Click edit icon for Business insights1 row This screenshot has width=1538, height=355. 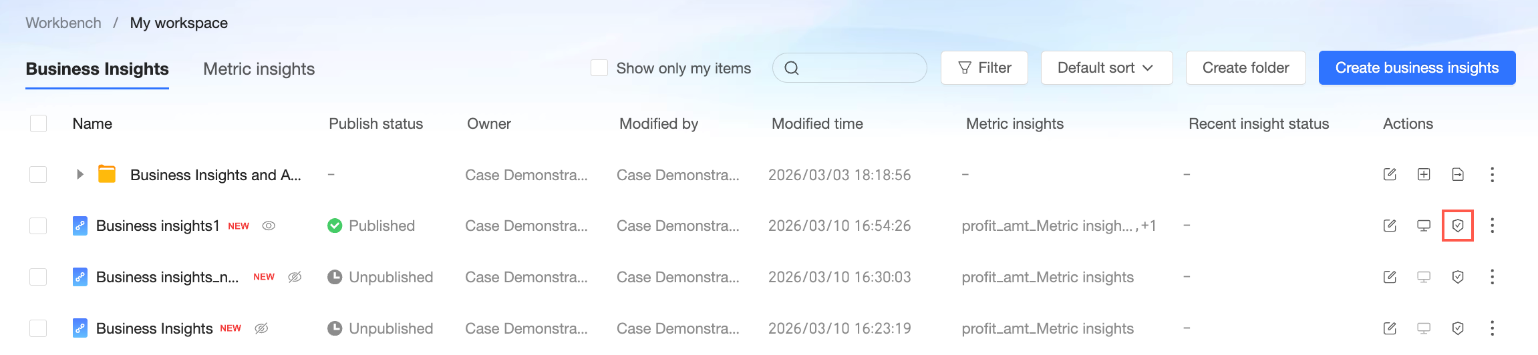click(x=1390, y=226)
